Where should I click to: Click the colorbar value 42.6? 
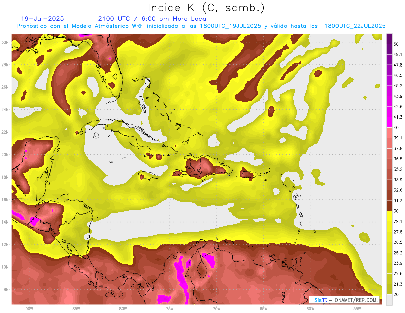point(398,107)
